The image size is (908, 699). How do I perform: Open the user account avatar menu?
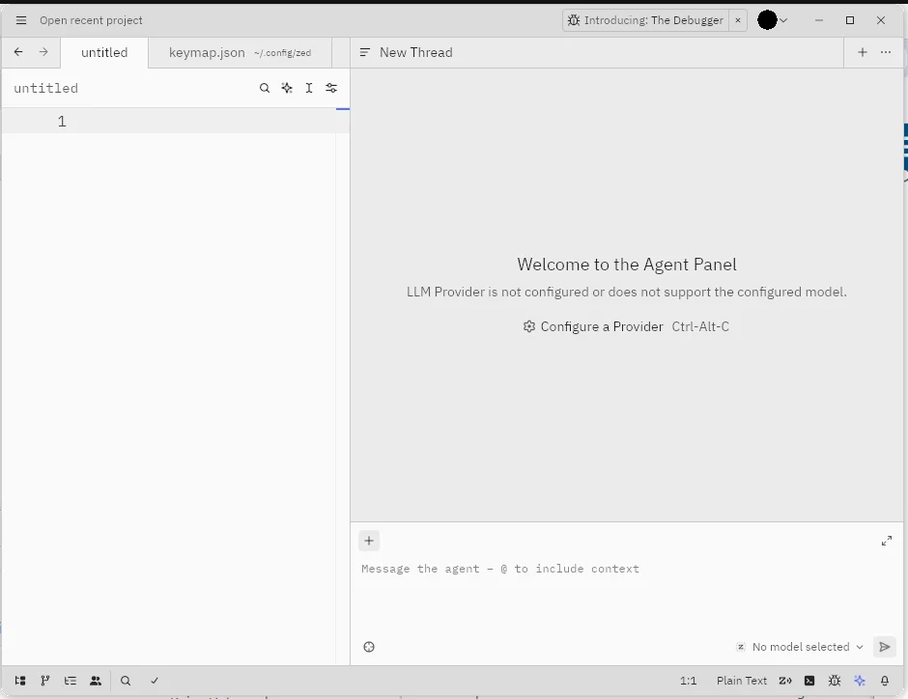coord(773,20)
